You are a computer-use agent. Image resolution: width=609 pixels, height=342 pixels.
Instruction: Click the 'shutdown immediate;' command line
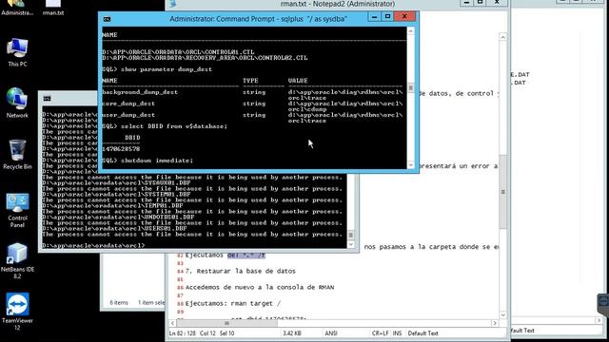pos(147,161)
